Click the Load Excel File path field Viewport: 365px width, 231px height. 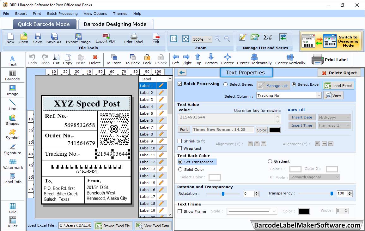click(x=75, y=225)
